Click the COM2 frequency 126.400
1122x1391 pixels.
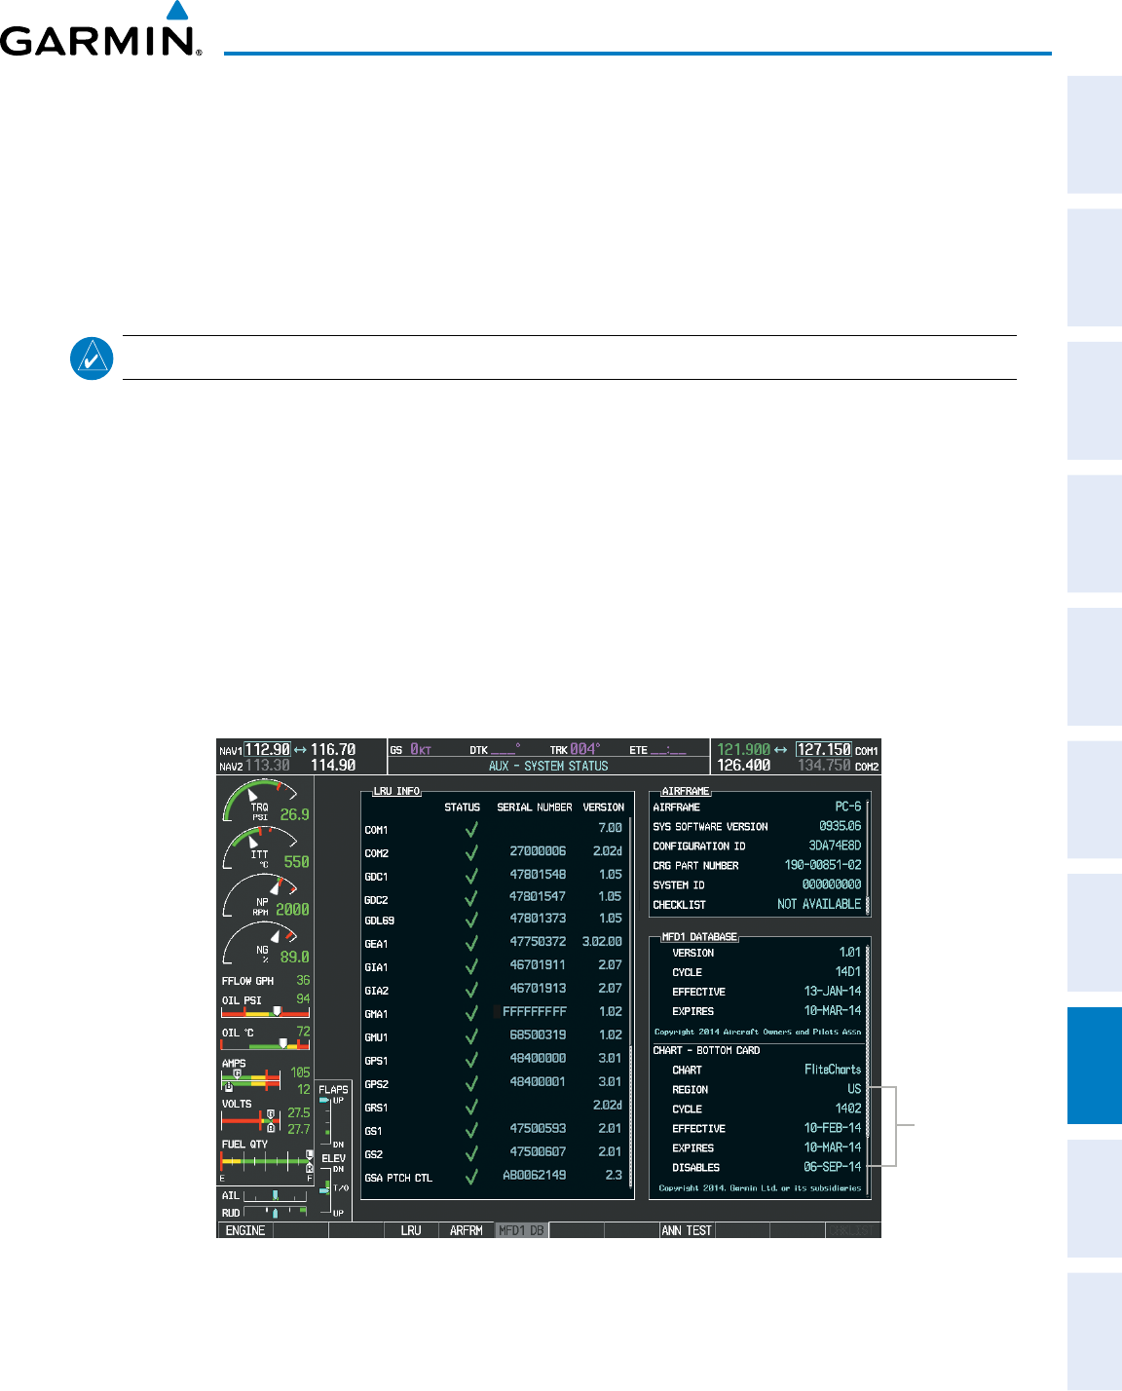point(744,766)
